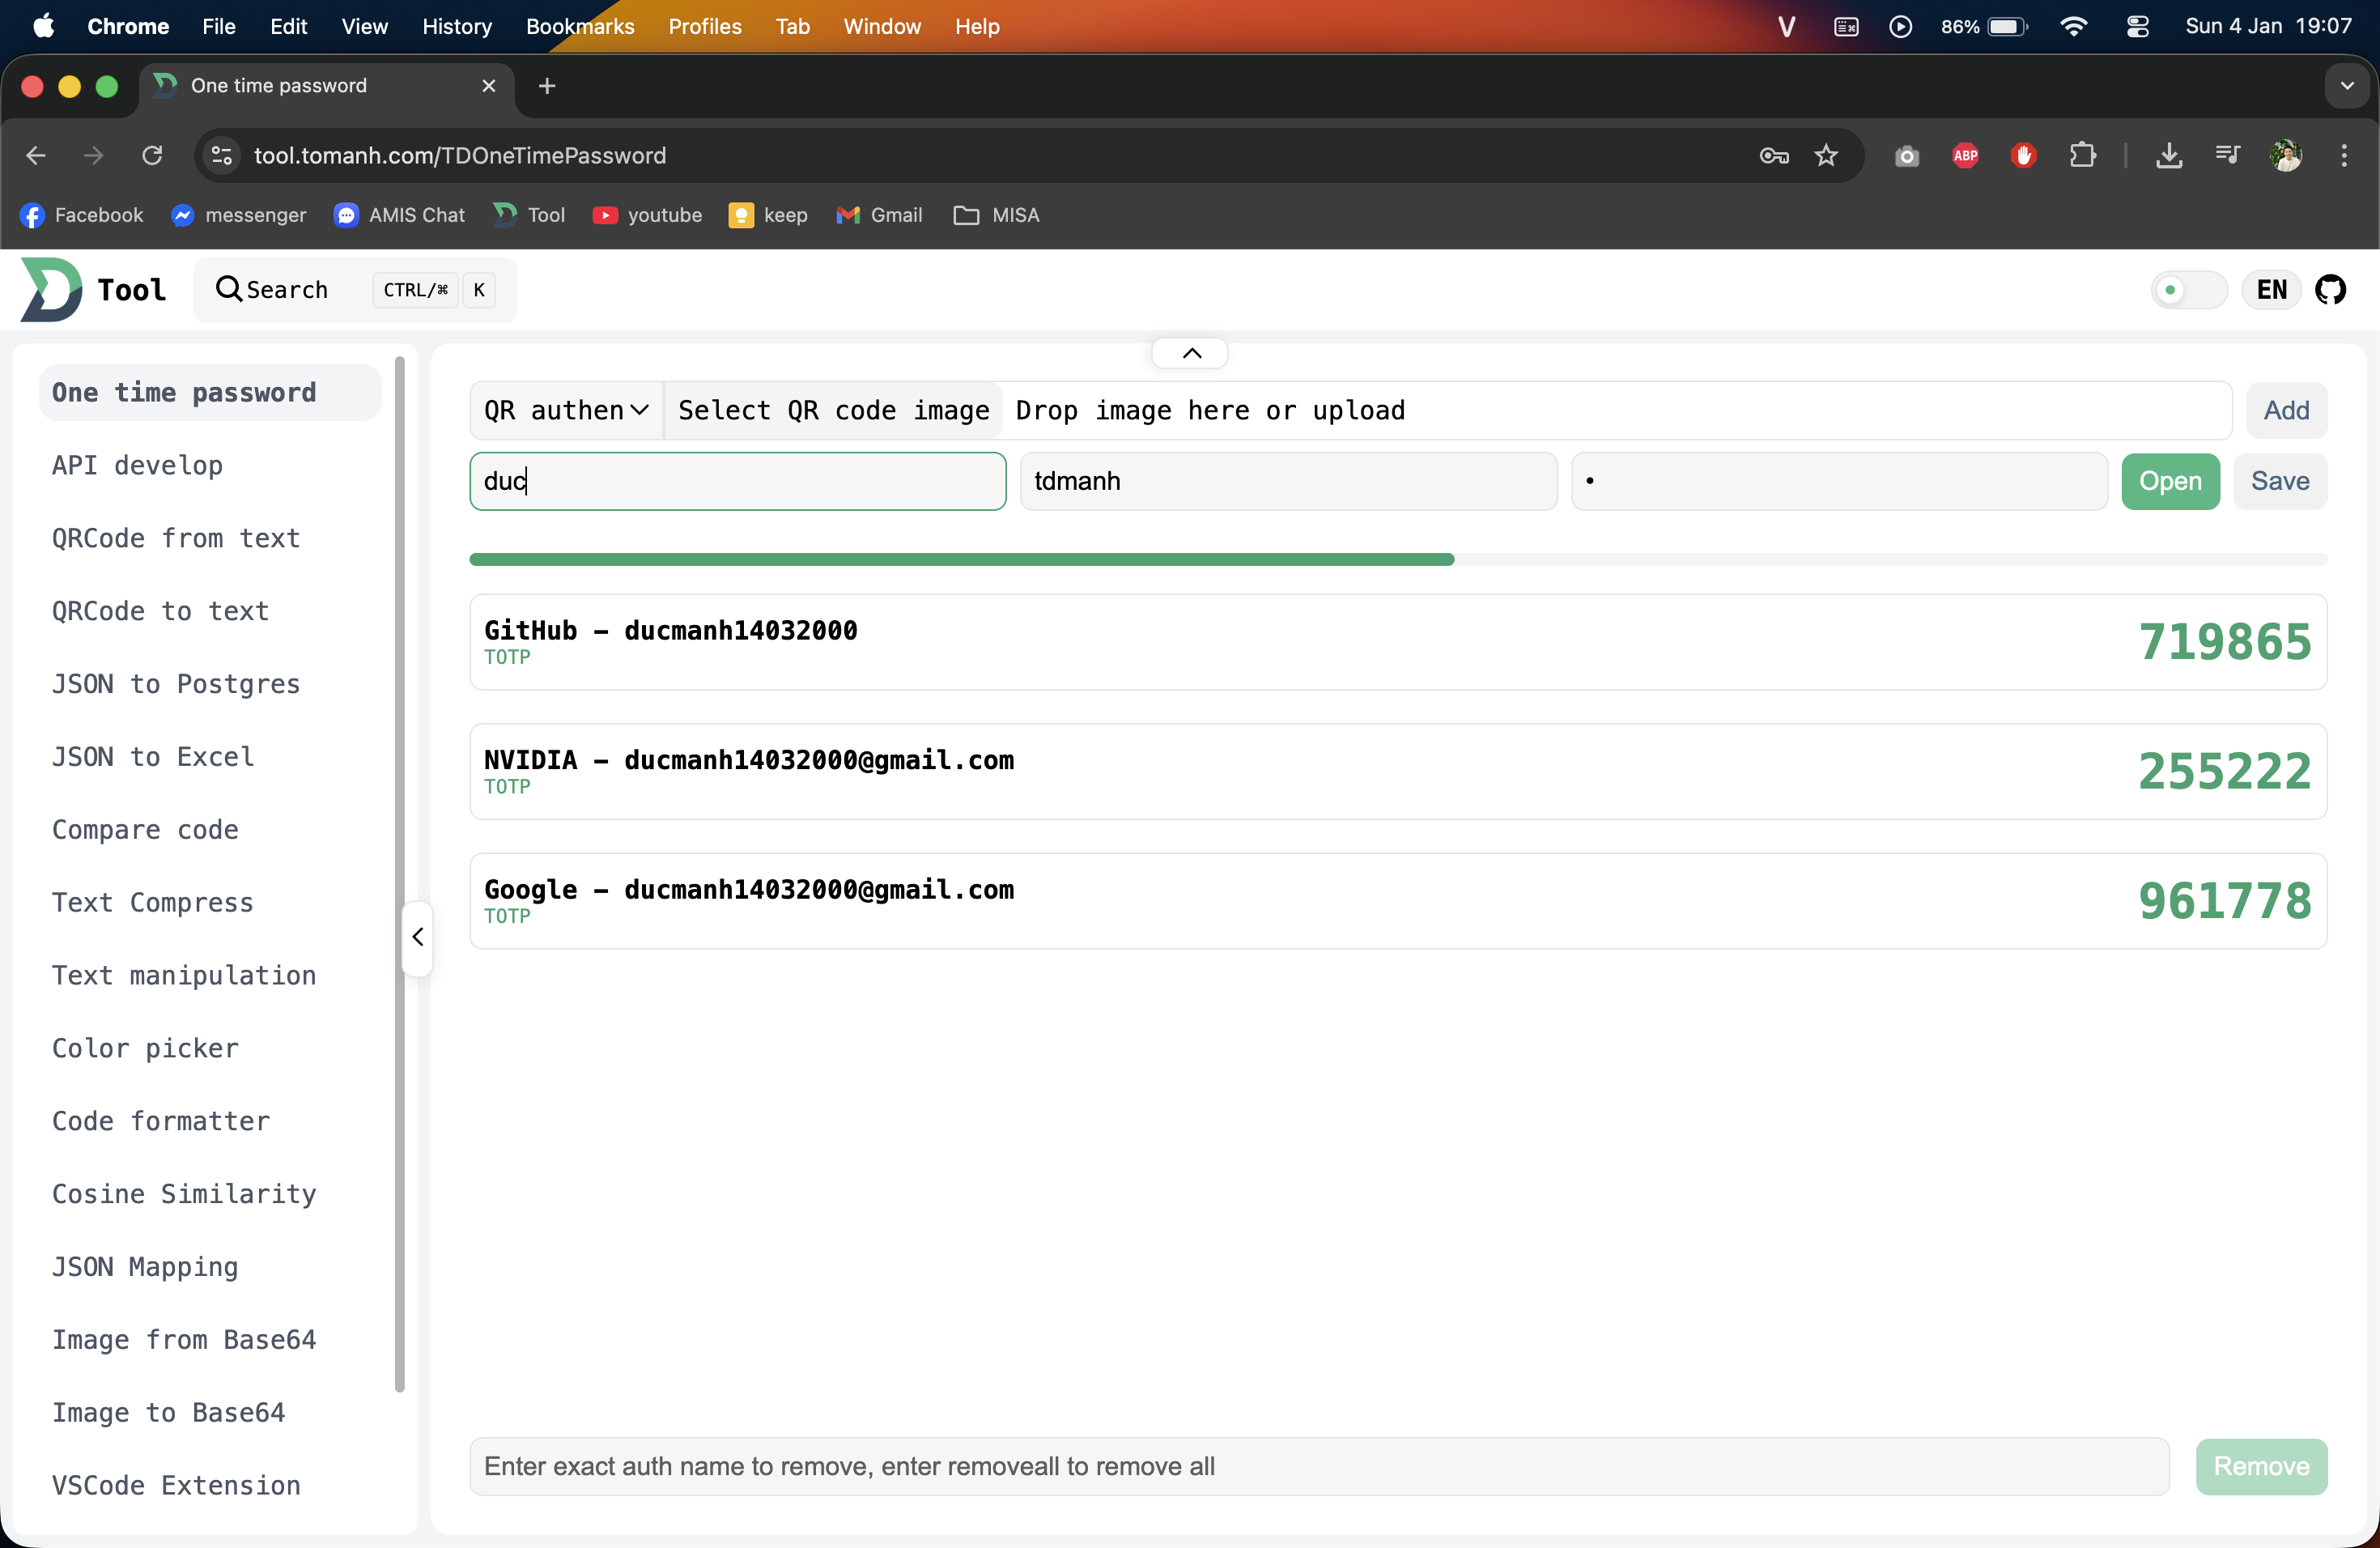The height and width of the screenshot is (1548, 2380).
Task: Collapse the top panel with the chevron
Action: (x=1189, y=353)
